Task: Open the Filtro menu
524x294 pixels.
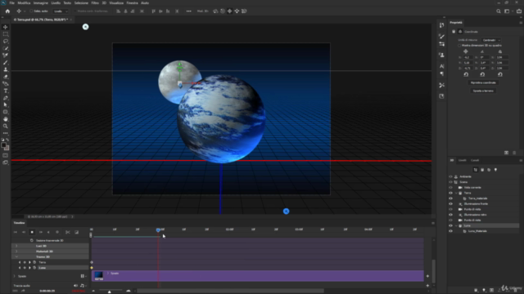Action: (x=95, y=2)
